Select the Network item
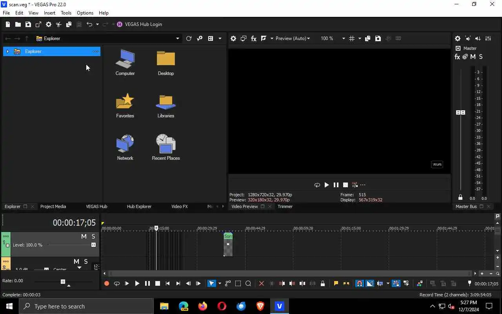 tap(125, 148)
